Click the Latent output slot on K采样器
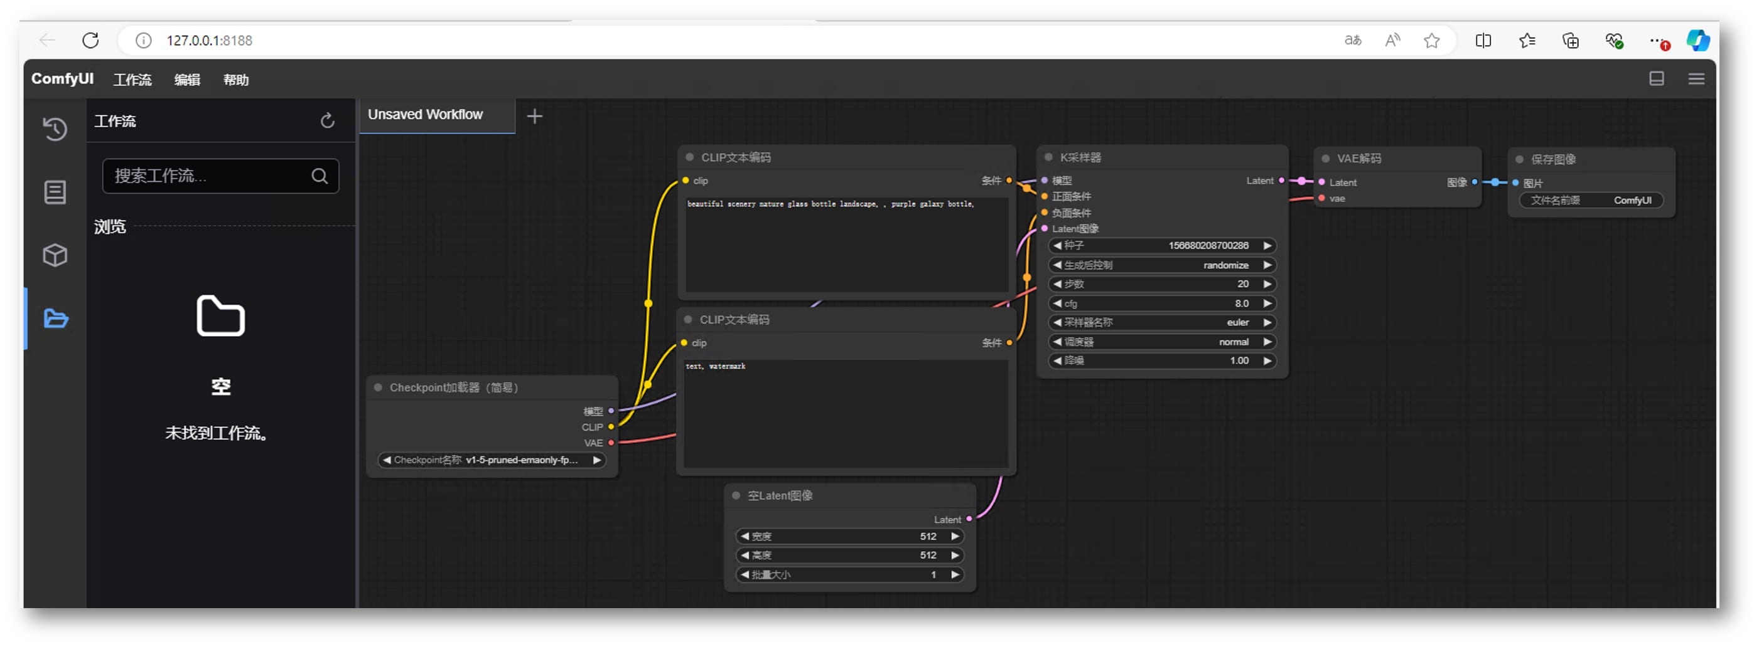The image size is (1759, 647). coord(1281,181)
